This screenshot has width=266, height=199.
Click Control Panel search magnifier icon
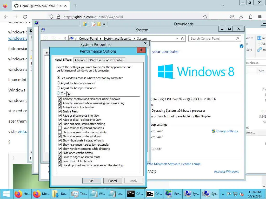click(237, 38)
